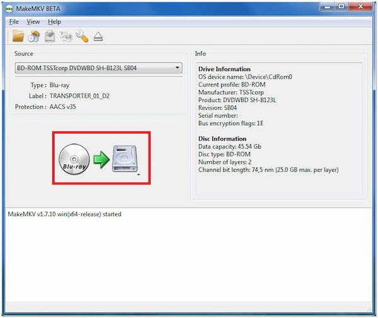The width and height of the screenshot is (378, 318).
Task: Click the grayed Stream toolbar icon
Action: (x=66, y=37)
